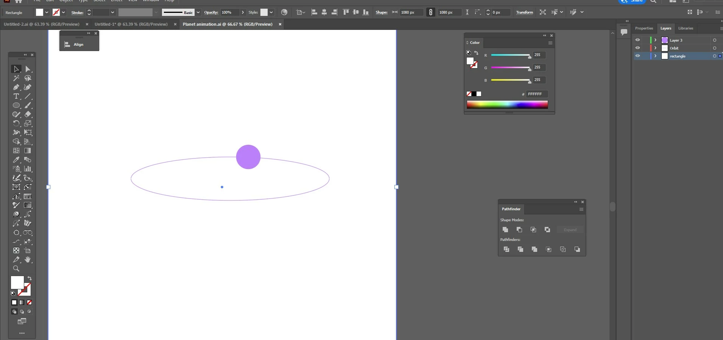This screenshot has width=723, height=340.
Task: Open the stroke color dropdown arrow
Action: coord(63,12)
